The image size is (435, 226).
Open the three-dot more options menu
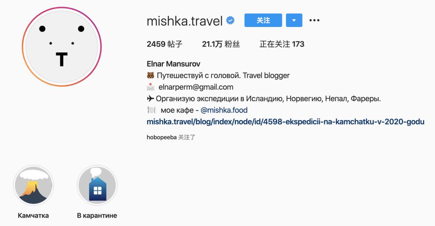314,20
